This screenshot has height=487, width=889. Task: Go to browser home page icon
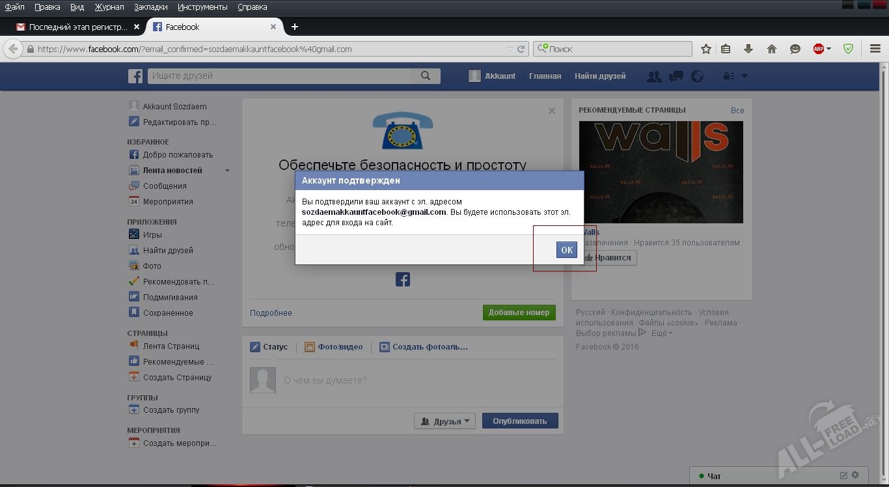click(x=772, y=49)
